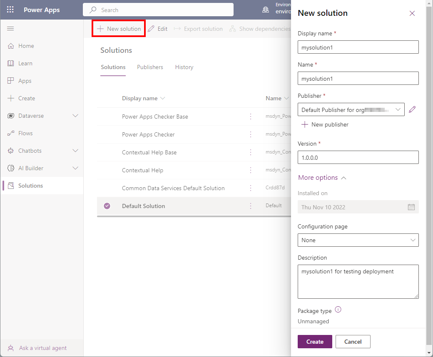Open the Publisher dropdown
The height and width of the screenshot is (357, 433).
(351, 110)
